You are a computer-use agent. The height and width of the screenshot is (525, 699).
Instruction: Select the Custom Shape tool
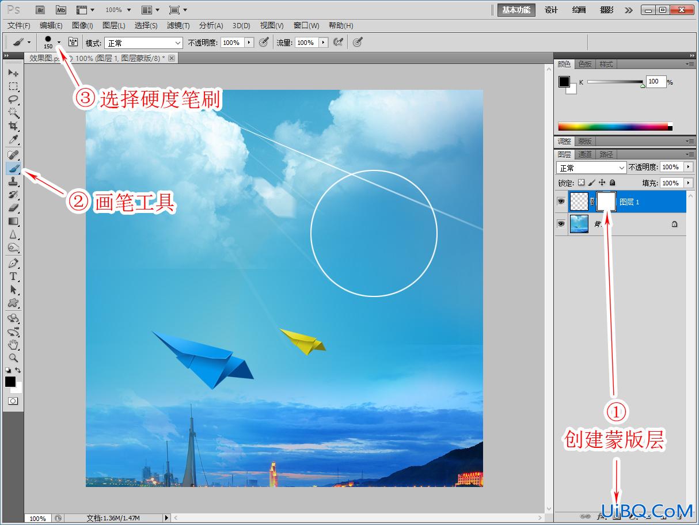[13, 303]
